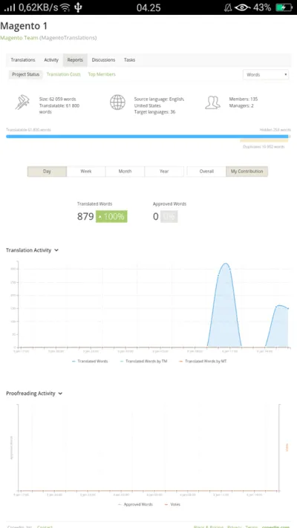Switch to My Contribution view
This screenshot has width=297, height=528.
point(247,172)
